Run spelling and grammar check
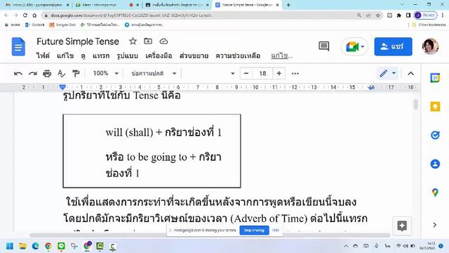The width and height of the screenshot is (449, 253). coord(61,74)
